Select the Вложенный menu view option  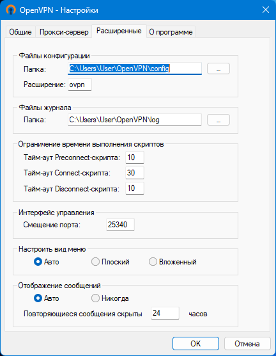(172, 262)
